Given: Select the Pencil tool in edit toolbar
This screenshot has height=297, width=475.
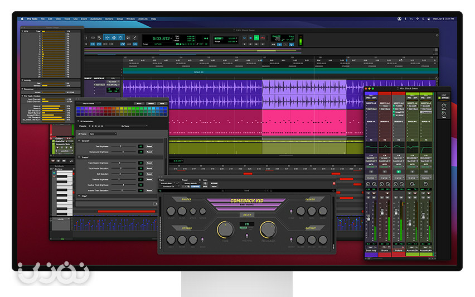Looking at the screenshot, I should (135, 37).
